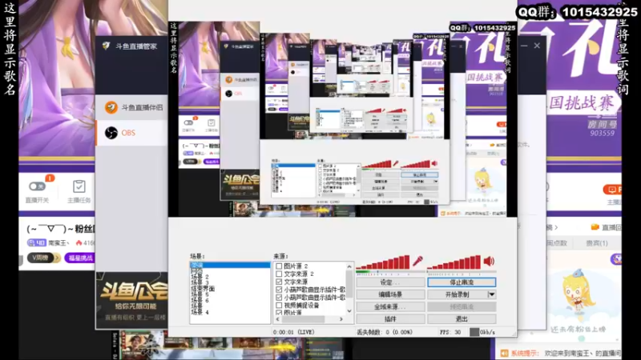Switch to the 贵宾(1) tab
This screenshot has width=641, height=360.
596,243
